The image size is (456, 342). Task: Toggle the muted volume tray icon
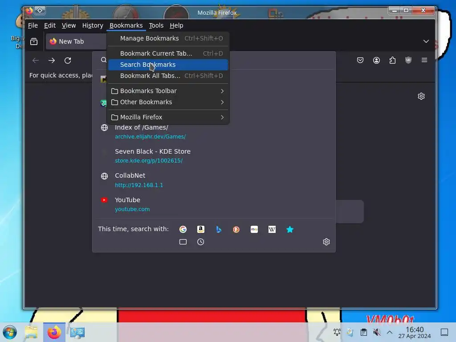coord(377,332)
